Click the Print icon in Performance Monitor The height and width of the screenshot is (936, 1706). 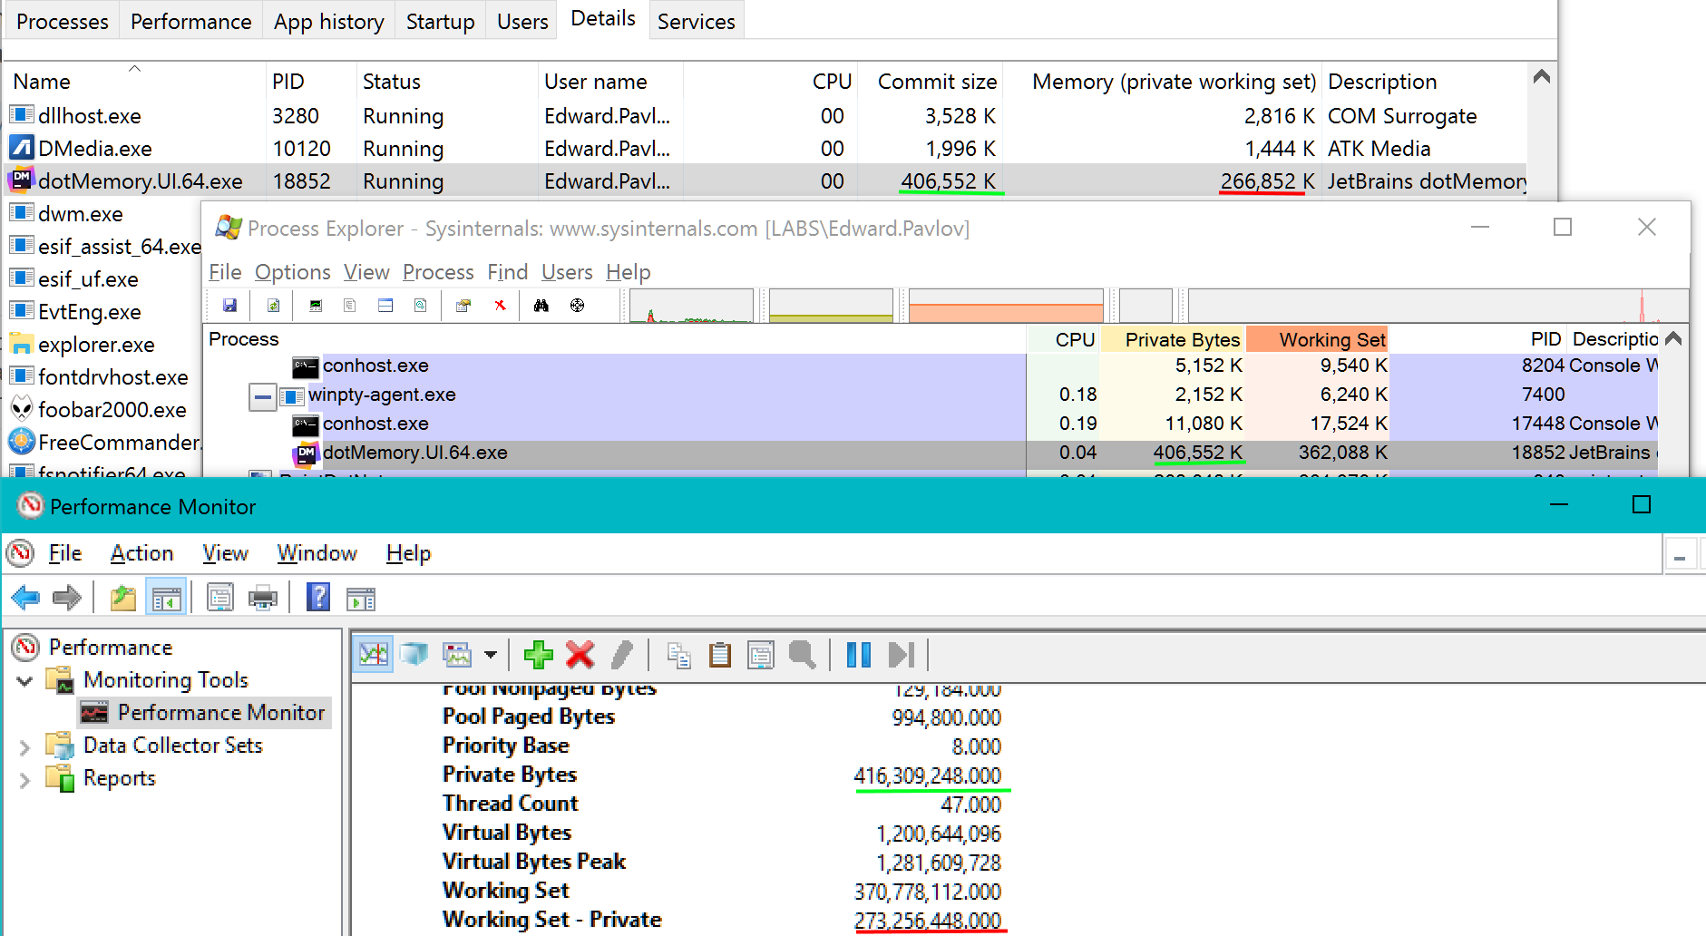coord(262,598)
